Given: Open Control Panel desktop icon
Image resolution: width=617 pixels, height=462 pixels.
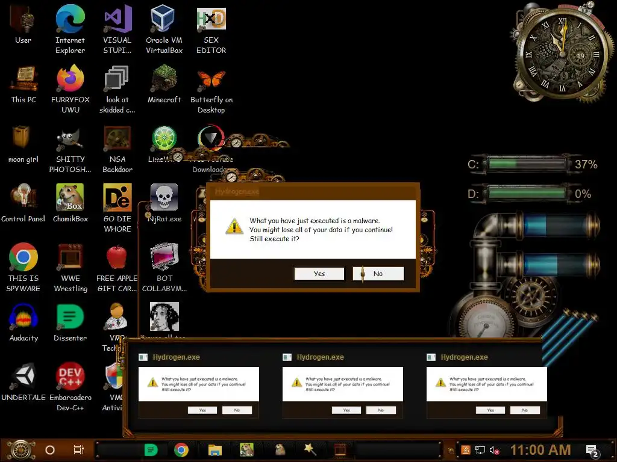Looking at the screenshot, I should tap(23, 203).
